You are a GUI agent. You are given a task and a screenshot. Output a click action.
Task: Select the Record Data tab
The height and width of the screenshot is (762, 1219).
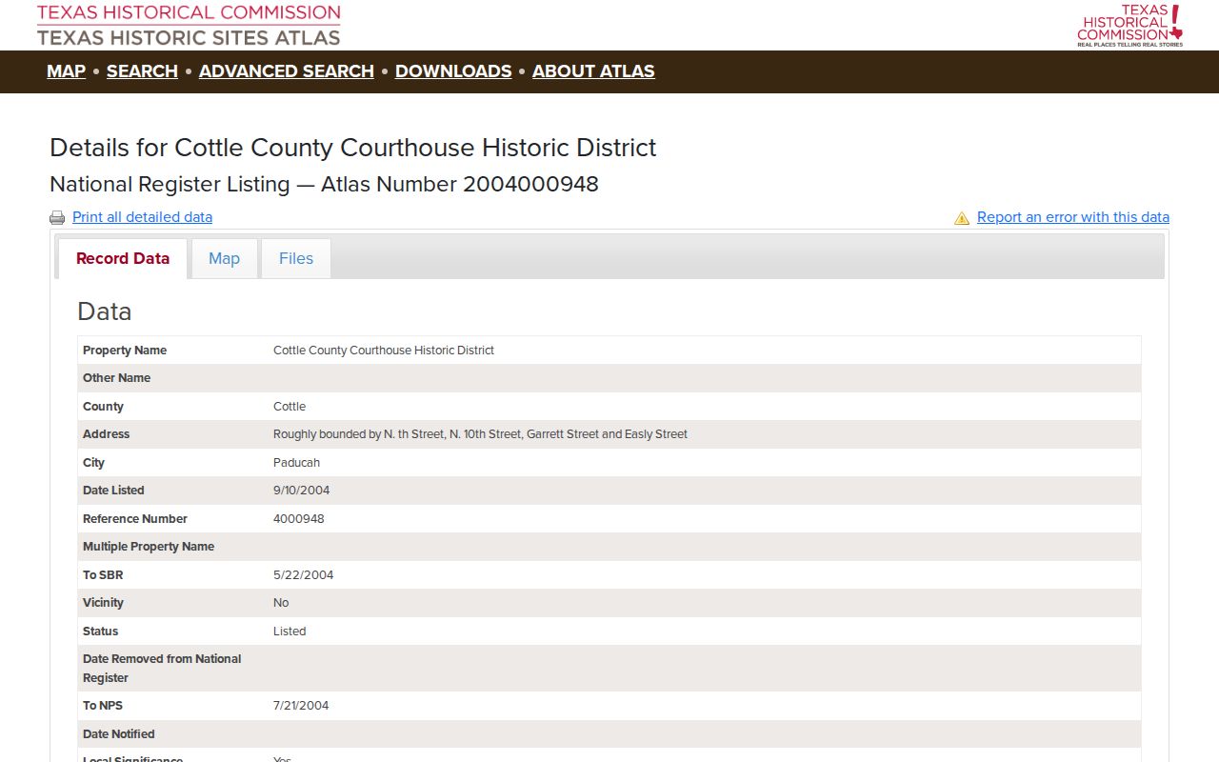point(123,258)
